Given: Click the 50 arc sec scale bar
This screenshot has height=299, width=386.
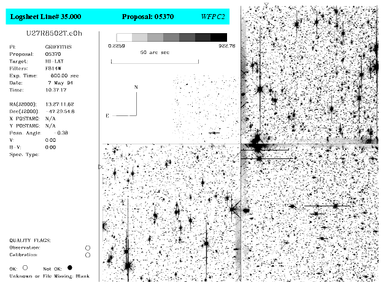Looking at the screenshot, I should pos(154,61).
